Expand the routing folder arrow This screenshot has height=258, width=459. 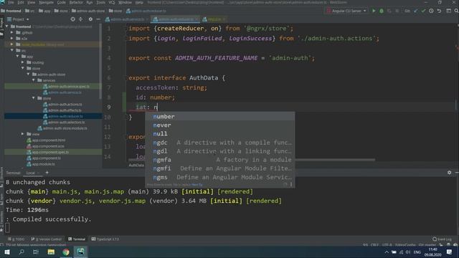pyautogui.click(x=23, y=62)
